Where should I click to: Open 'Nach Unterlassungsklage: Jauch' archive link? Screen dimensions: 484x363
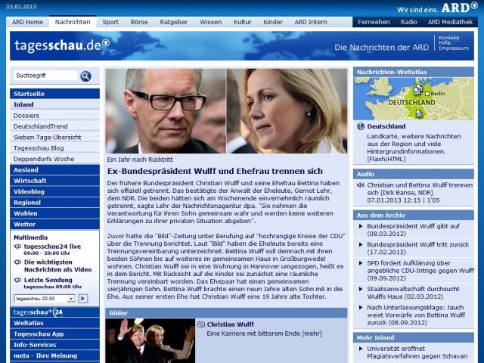[416, 315]
